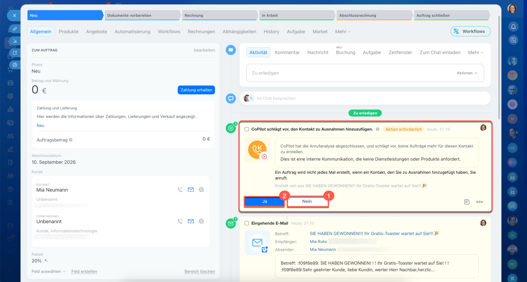Click the Nein button
The image size is (527, 282).
click(307, 201)
